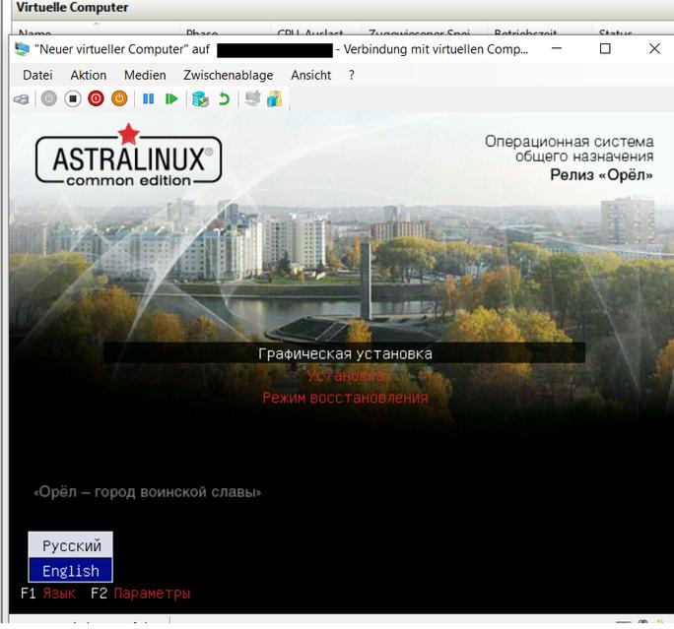674x629 pixels.
Task: Open the Medien menu
Action: (x=145, y=75)
